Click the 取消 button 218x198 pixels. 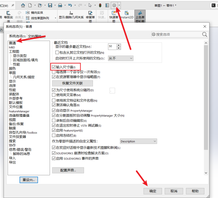click(x=174, y=191)
